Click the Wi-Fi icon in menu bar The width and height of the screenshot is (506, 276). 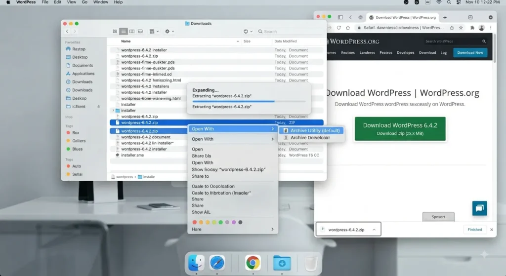point(439,2)
